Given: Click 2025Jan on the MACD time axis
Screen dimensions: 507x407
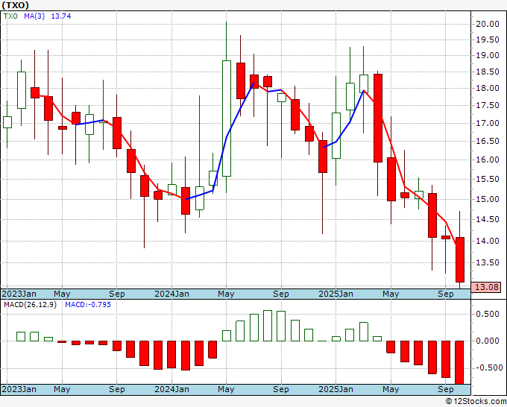Looking at the screenshot, I should pyautogui.click(x=336, y=389).
